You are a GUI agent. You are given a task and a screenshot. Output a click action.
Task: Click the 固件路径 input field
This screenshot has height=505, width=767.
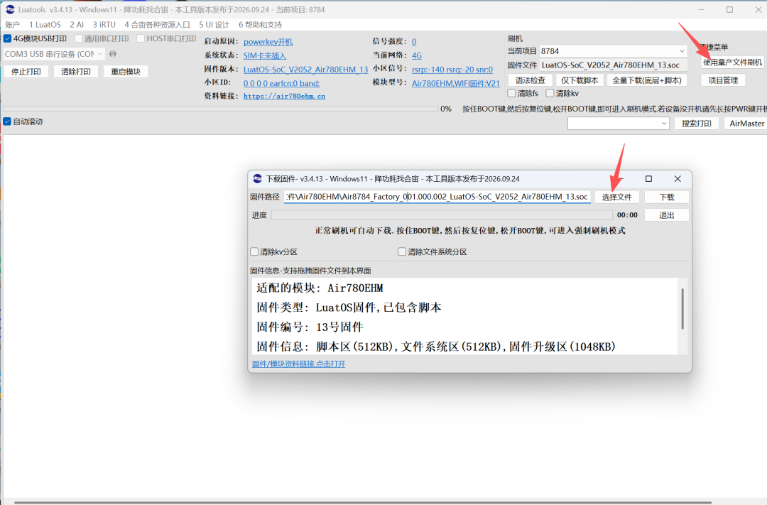click(437, 197)
